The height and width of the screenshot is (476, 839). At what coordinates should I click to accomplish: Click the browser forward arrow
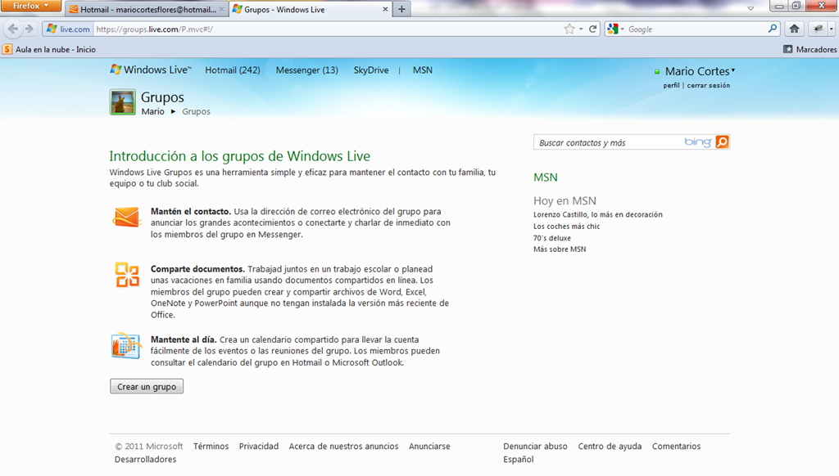click(x=29, y=29)
